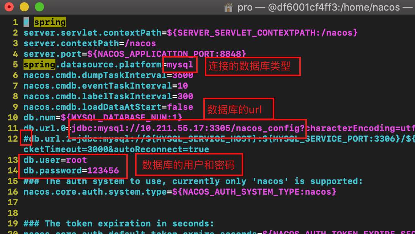The width and height of the screenshot is (415, 234).
Task: Click 'characterEncoding' parameter on line 11
Action: (350, 128)
